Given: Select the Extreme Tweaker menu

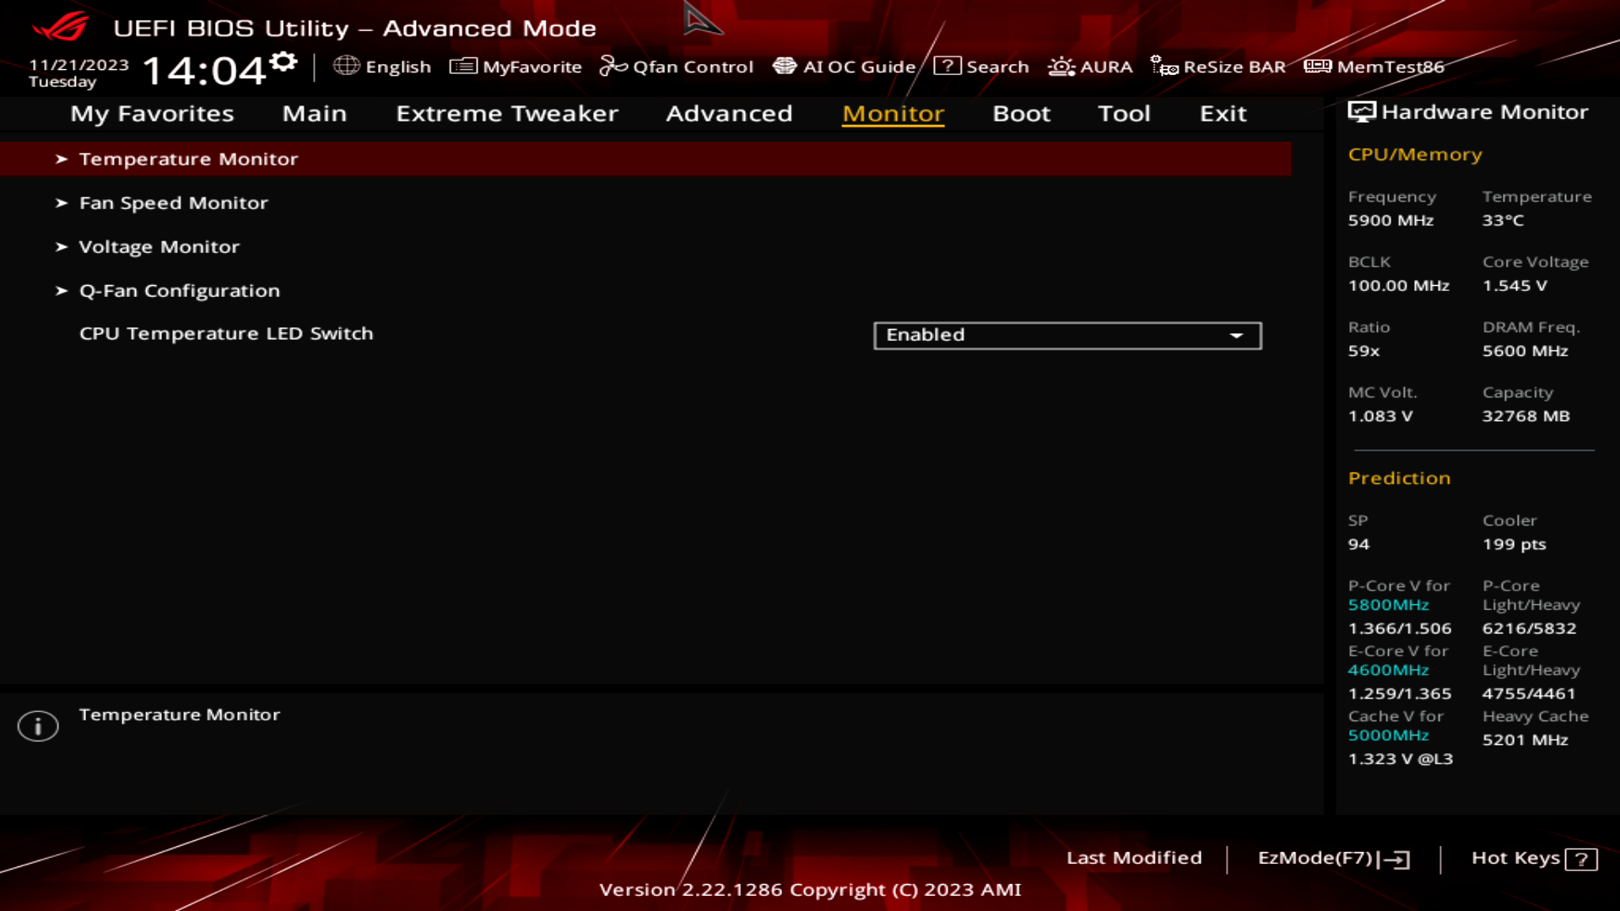Looking at the screenshot, I should 506,113.
